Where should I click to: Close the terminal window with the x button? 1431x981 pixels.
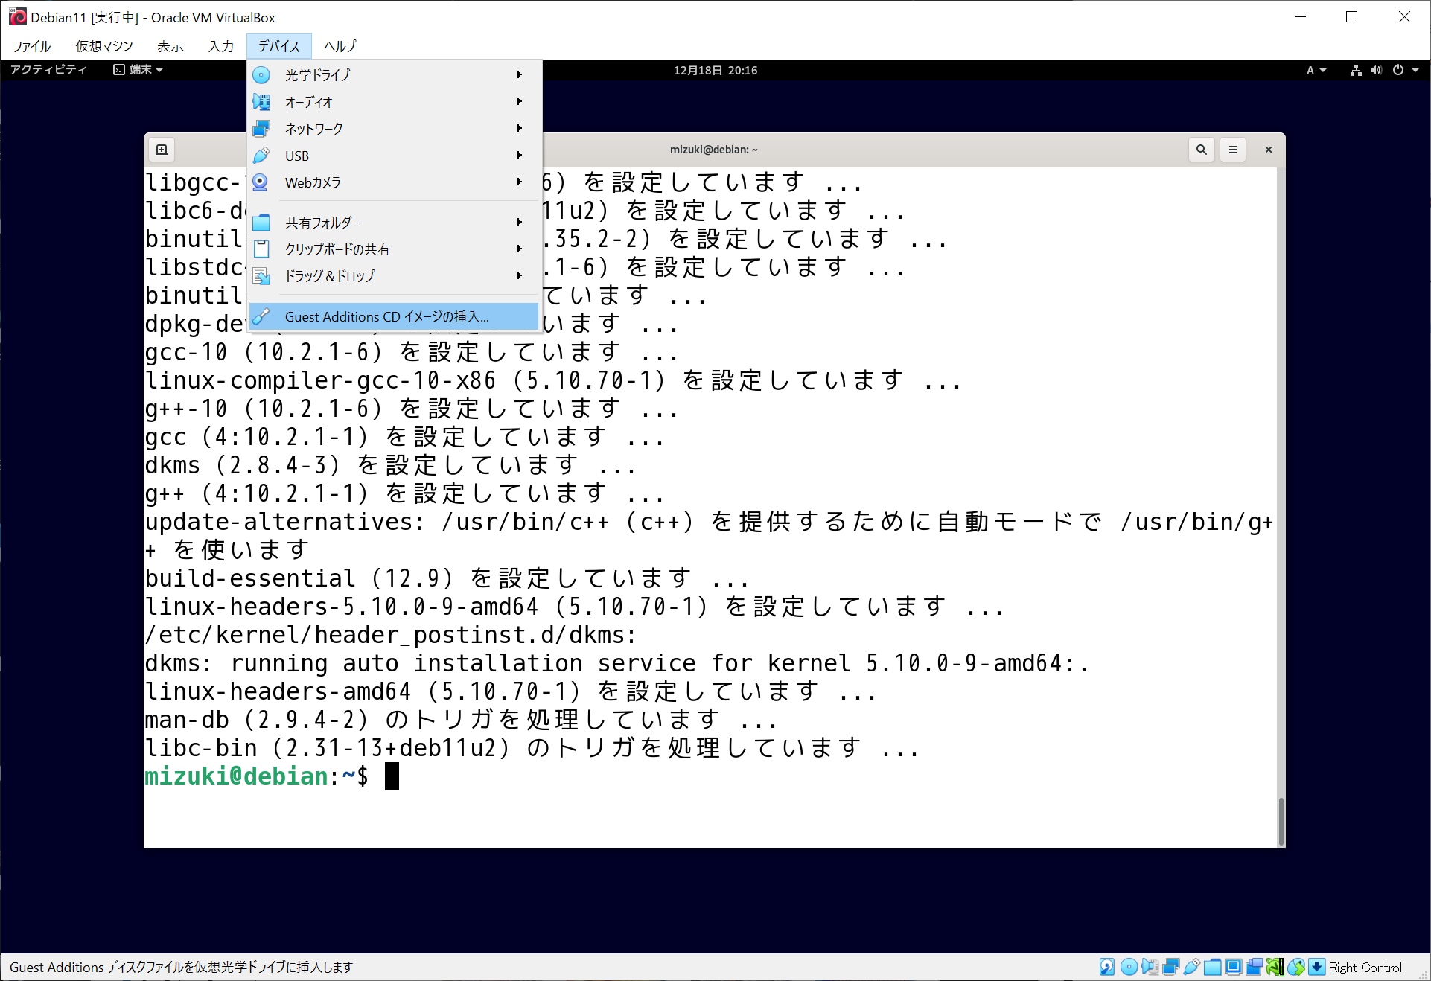click(1268, 150)
